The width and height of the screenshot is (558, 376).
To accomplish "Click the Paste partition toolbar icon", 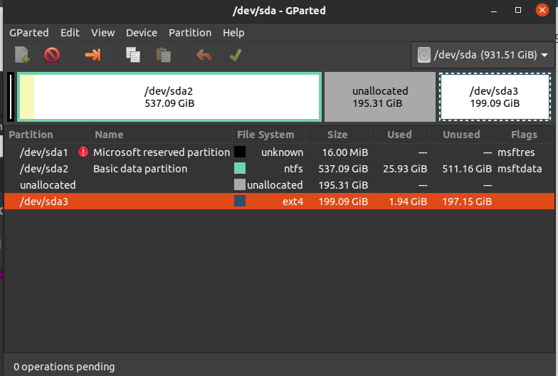I will tap(164, 55).
